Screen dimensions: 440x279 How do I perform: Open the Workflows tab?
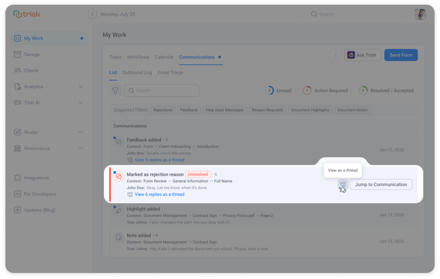coord(137,57)
